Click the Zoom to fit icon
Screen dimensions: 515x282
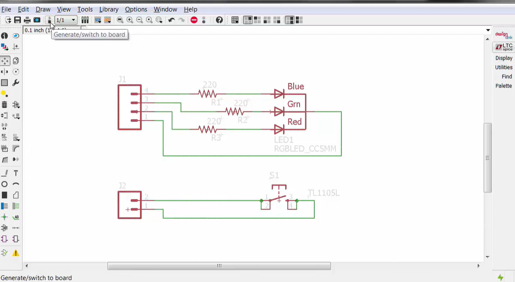click(x=120, y=20)
